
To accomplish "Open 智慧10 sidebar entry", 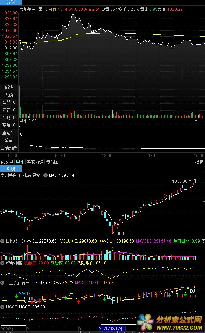I will click(9, 102).
